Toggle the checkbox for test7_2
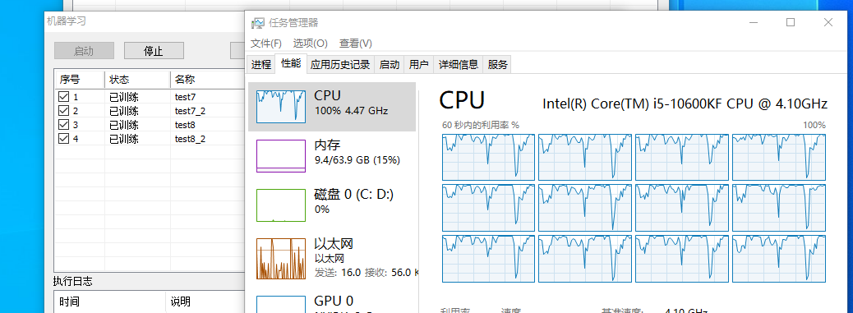This screenshot has height=313, width=853. [x=63, y=110]
